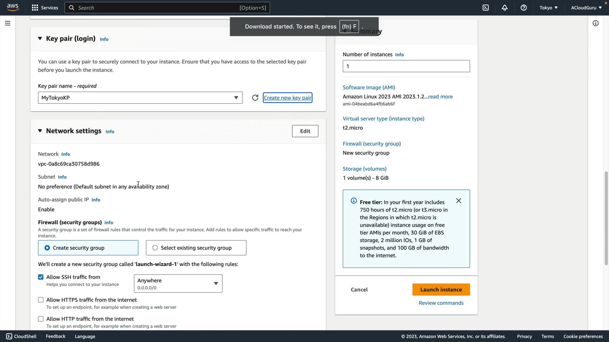
Task: Click the AWS logo home icon
Action: point(13,7)
